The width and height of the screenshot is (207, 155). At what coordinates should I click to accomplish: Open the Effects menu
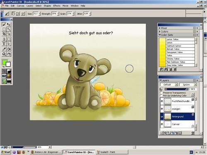point(57,6)
